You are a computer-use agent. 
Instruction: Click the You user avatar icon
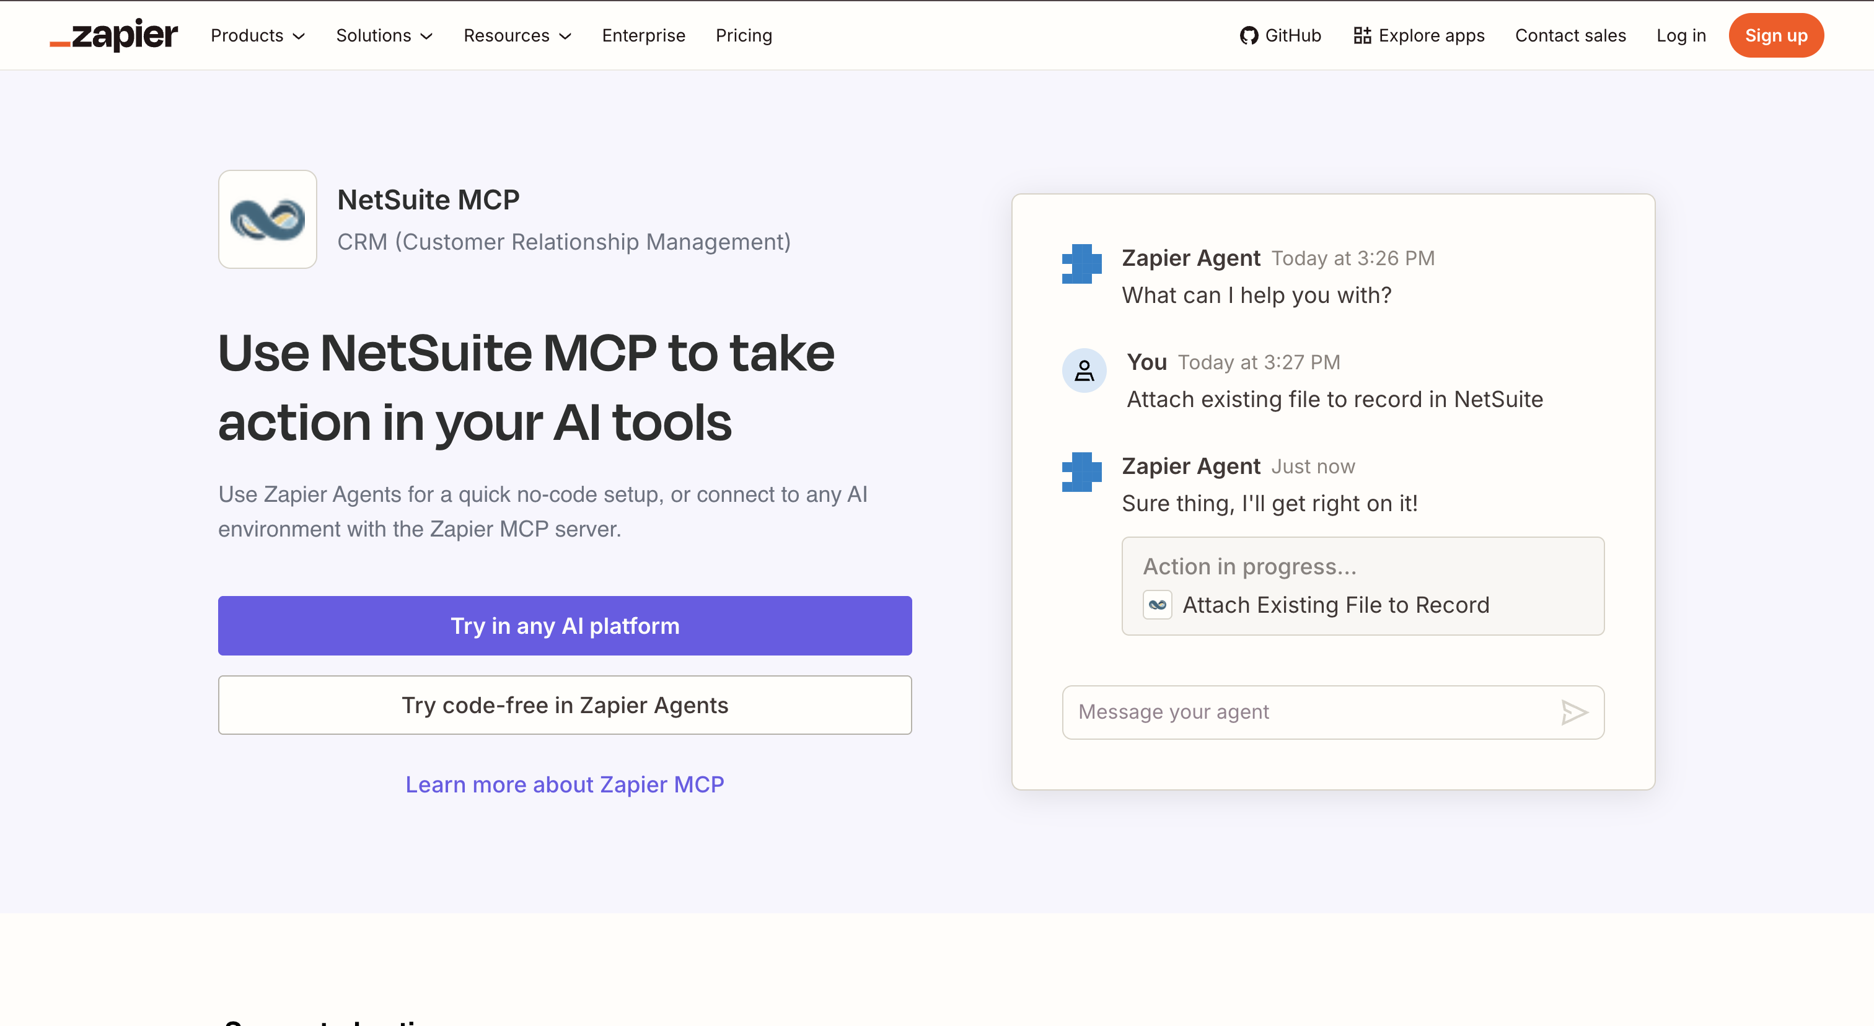tap(1084, 370)
